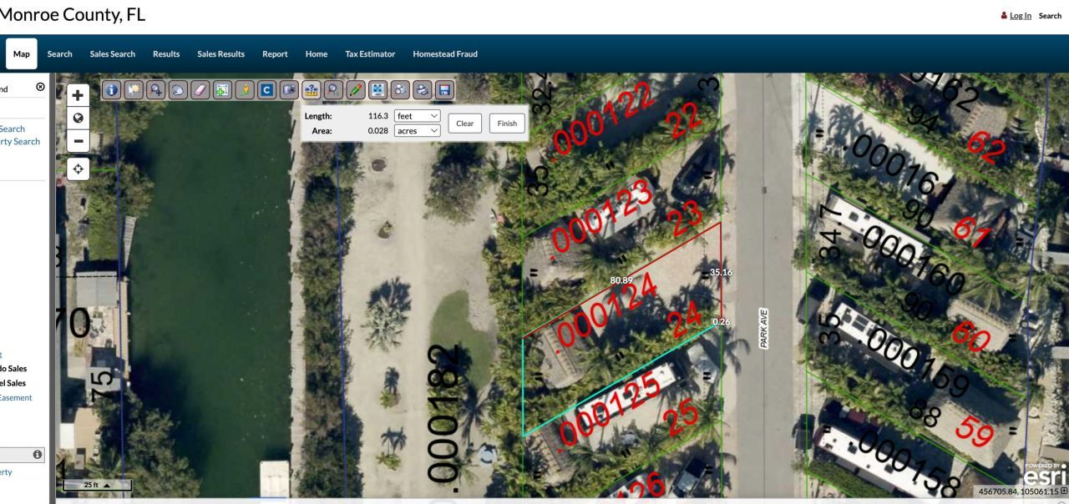Open the print map icon
The height and width of the screenshot is (504, 1069).
(x=423, y=90)
